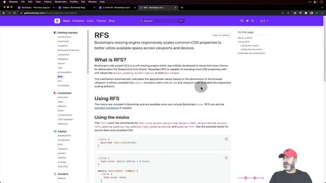Toggle the Chrome side panel icon
This screenshot has height=183, width=326.
click(x=311, y=13)
